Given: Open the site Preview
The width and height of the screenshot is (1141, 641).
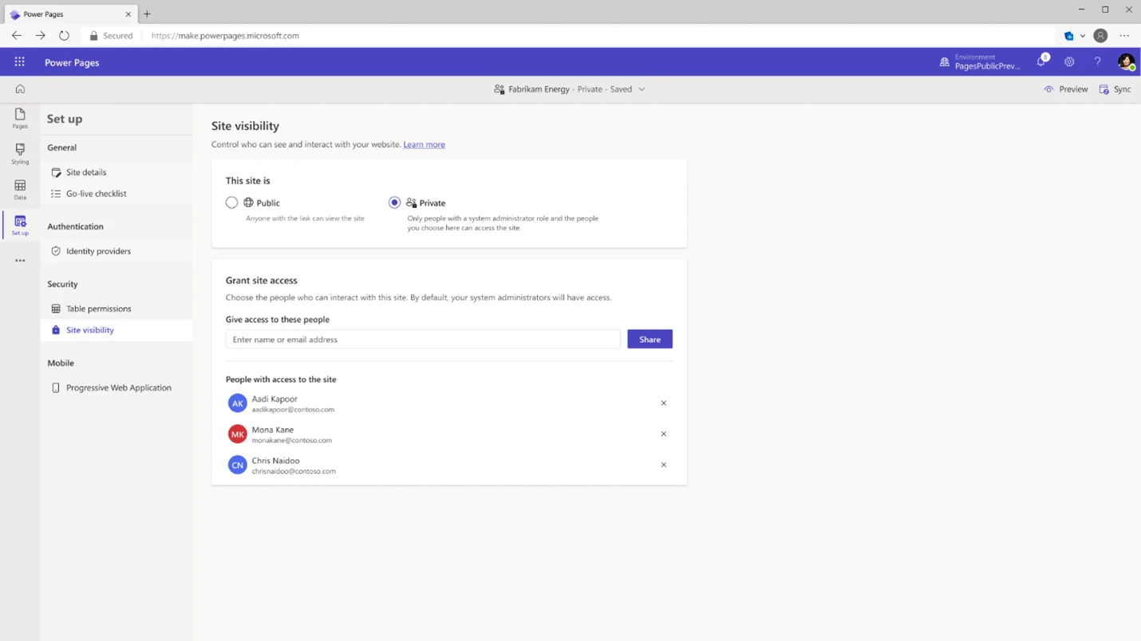Looking at the screenshot, I should click(1066, 88).
